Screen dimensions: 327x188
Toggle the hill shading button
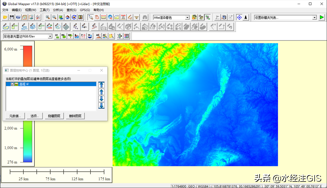click(x=194, y=17)
